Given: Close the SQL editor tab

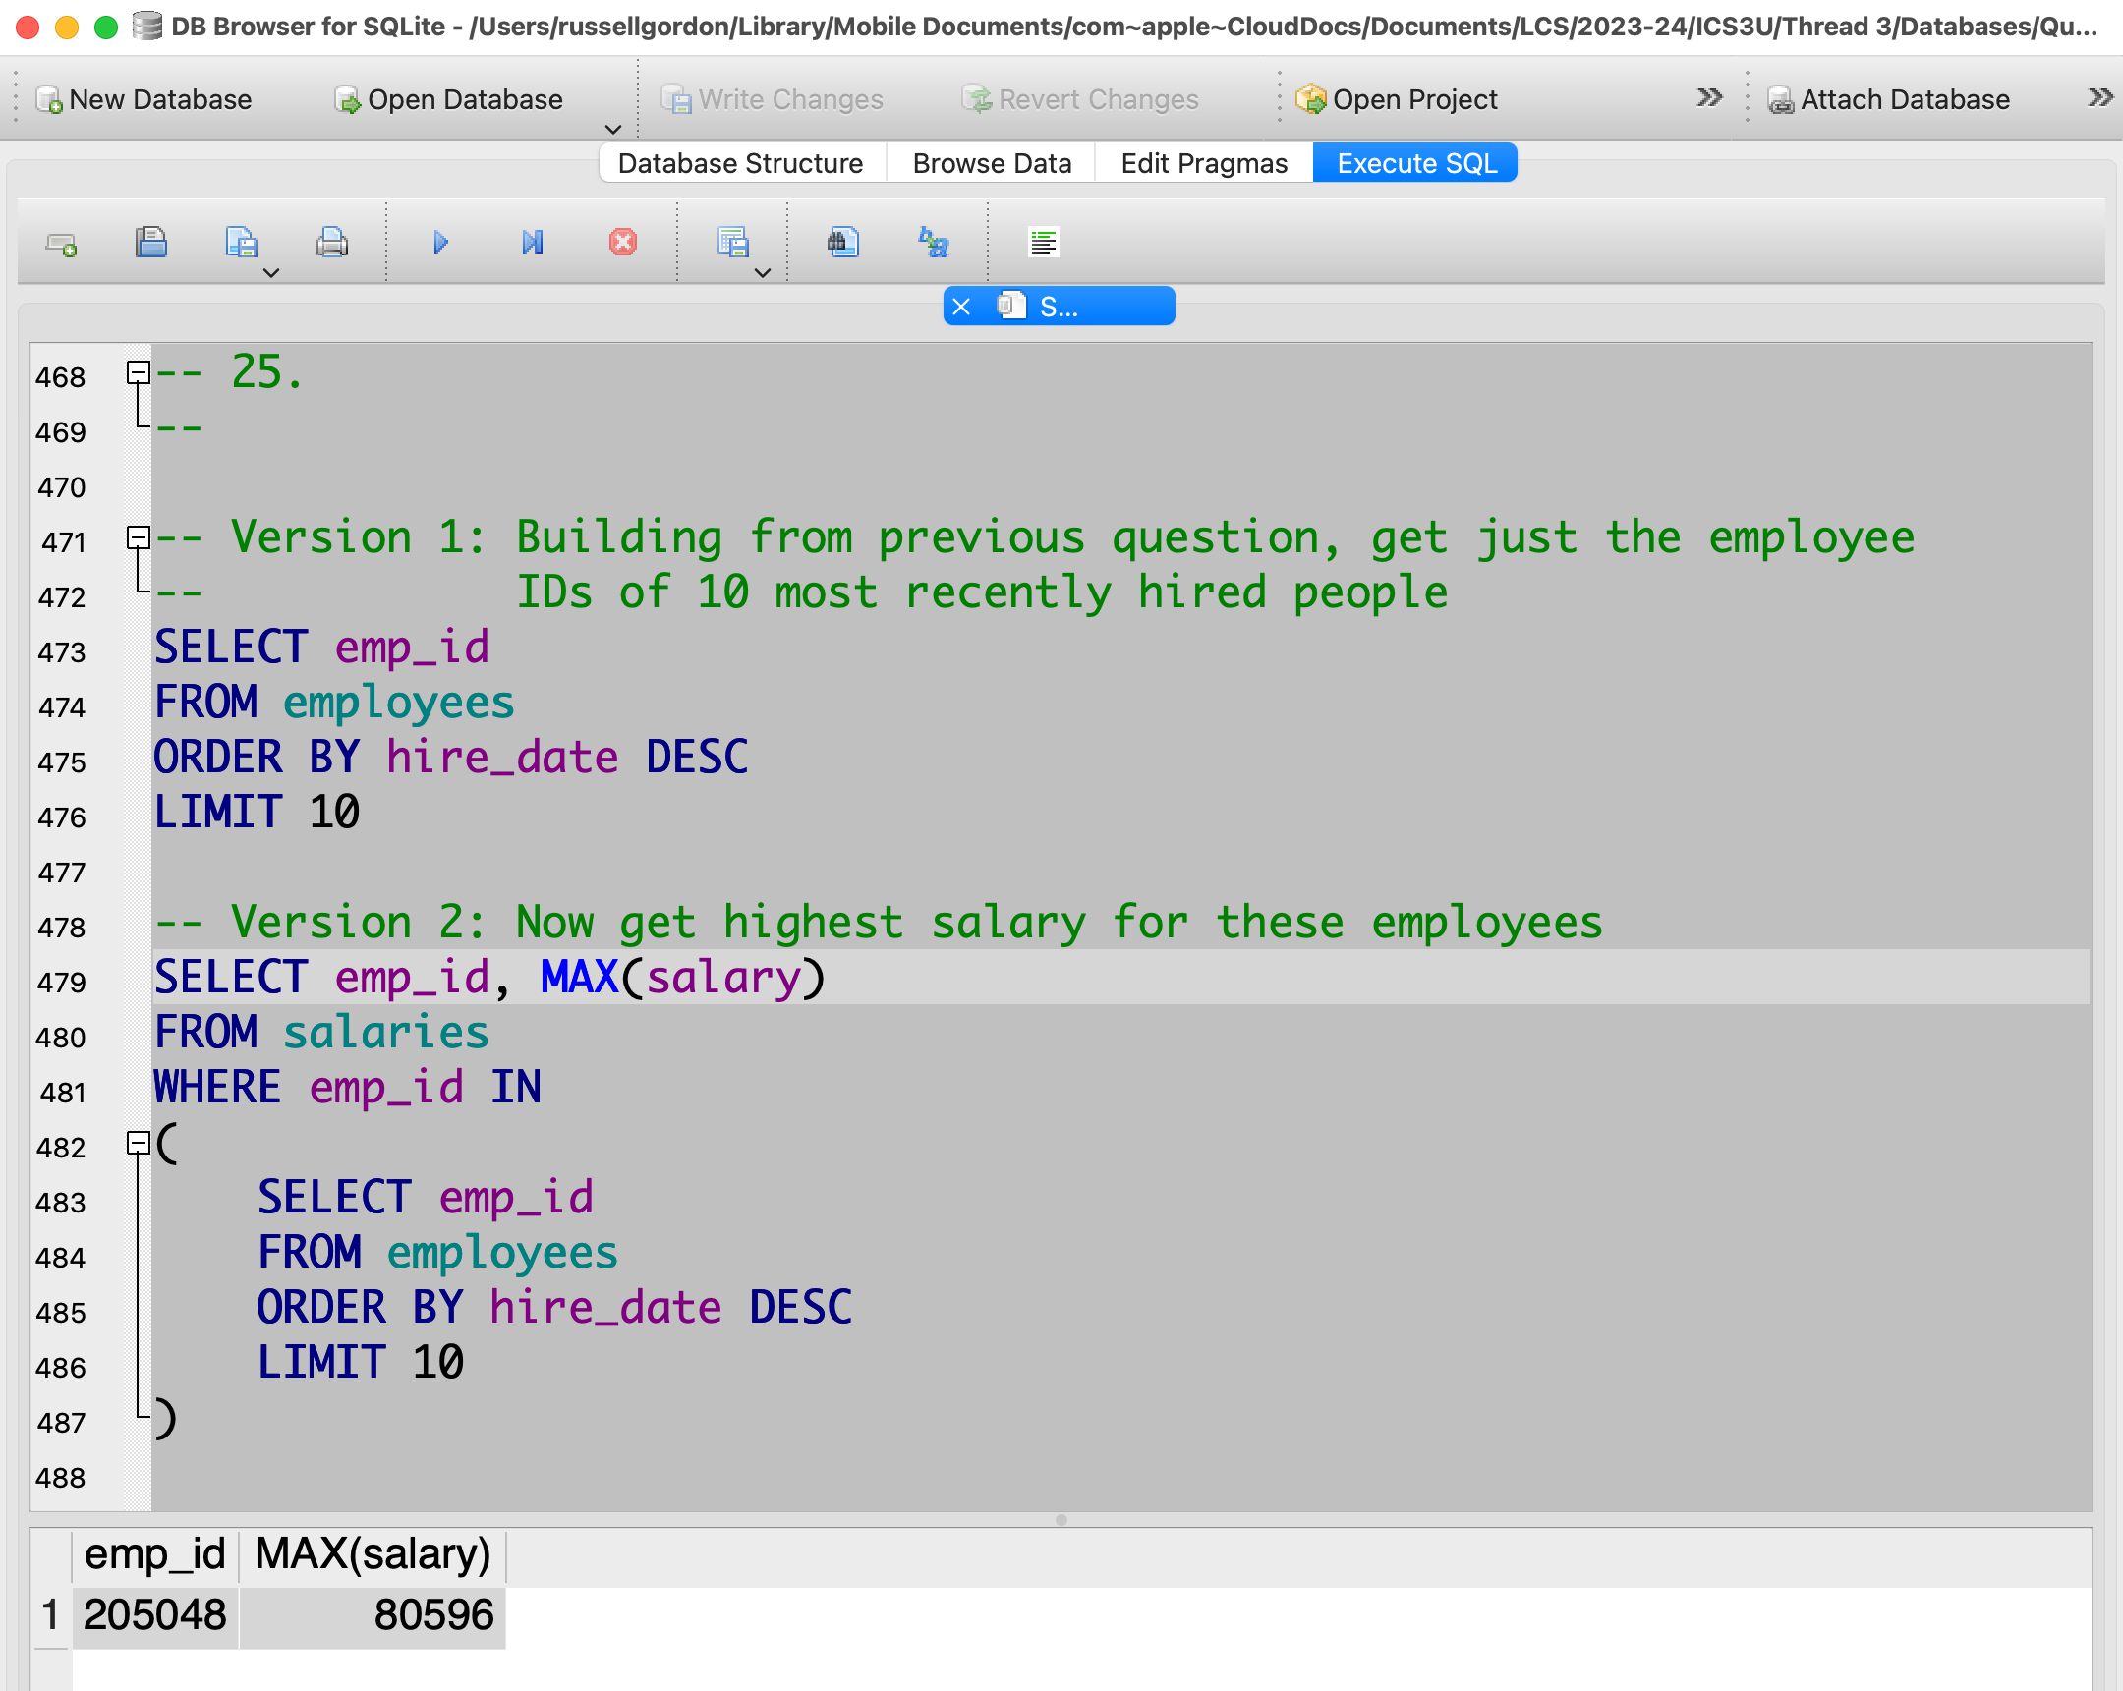Looking at the screenshot, I should [x=961, y=308].
